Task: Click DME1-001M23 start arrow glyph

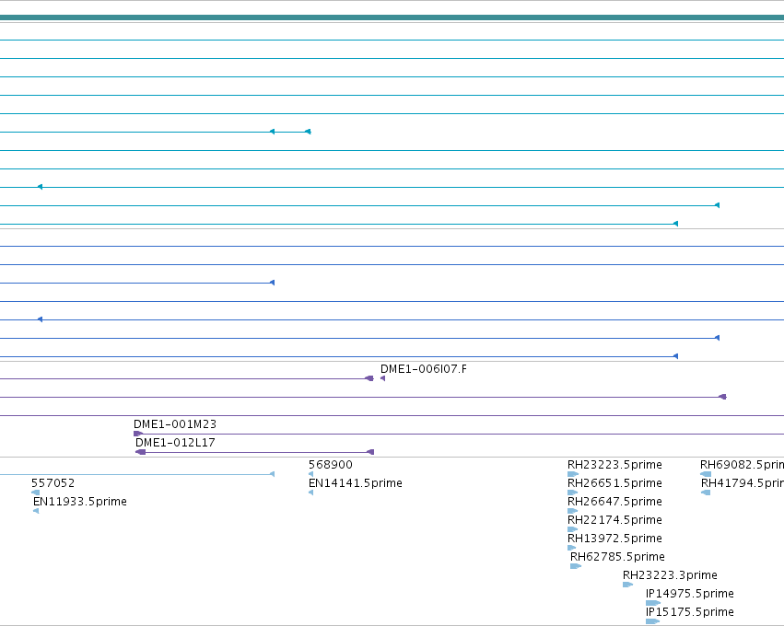Action: [x=138, y=434]
